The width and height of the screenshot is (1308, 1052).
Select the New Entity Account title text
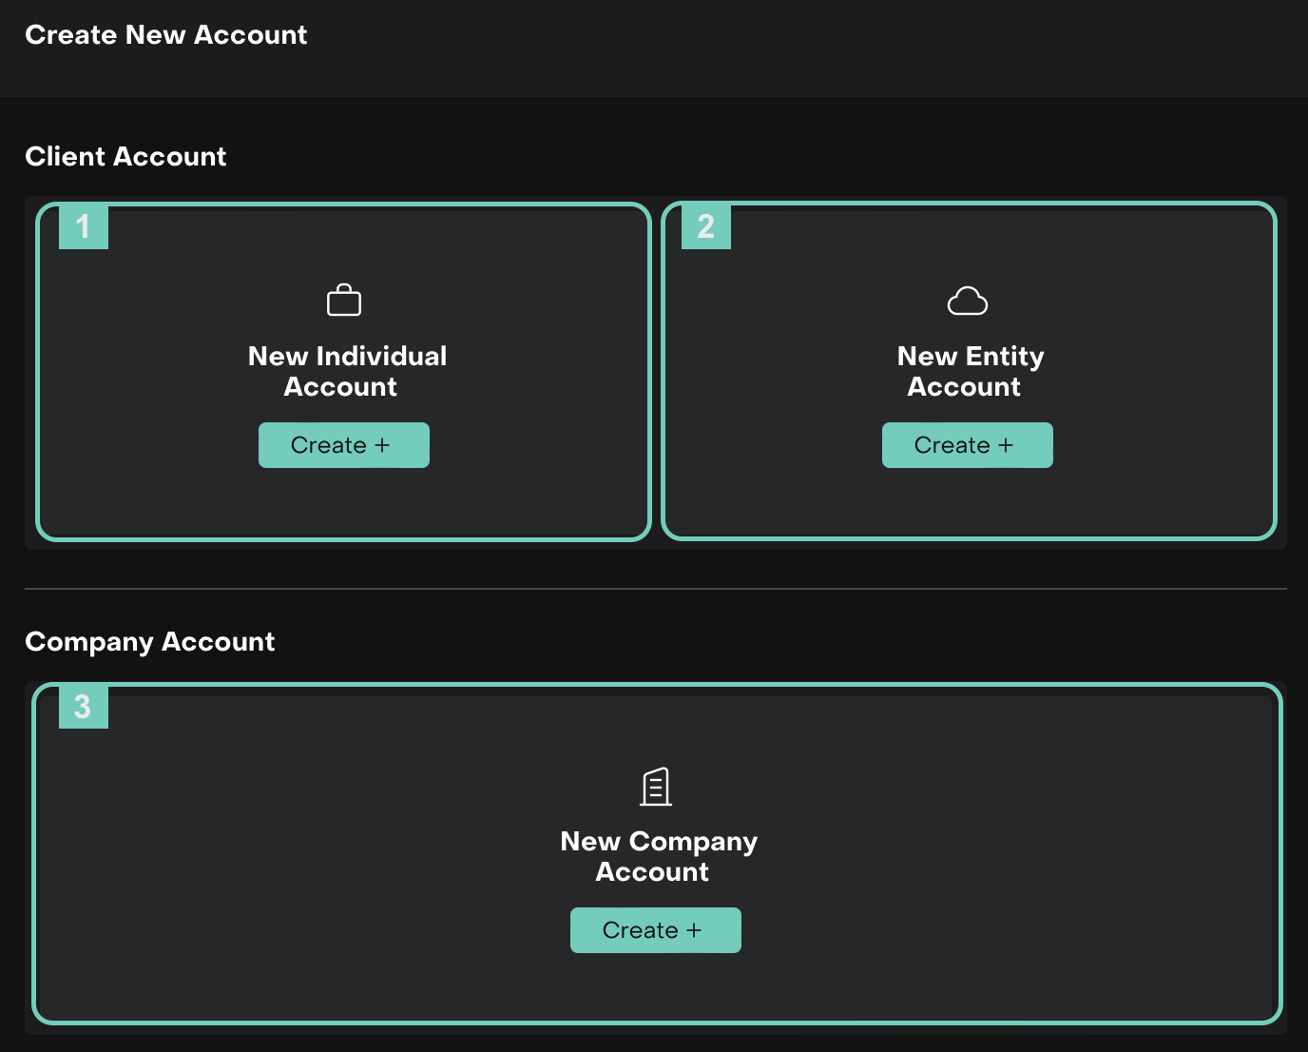pyautogui.click(x=970, y=371)
